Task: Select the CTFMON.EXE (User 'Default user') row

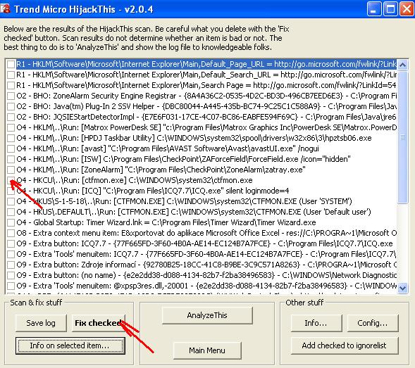Action: pos(194,212)
